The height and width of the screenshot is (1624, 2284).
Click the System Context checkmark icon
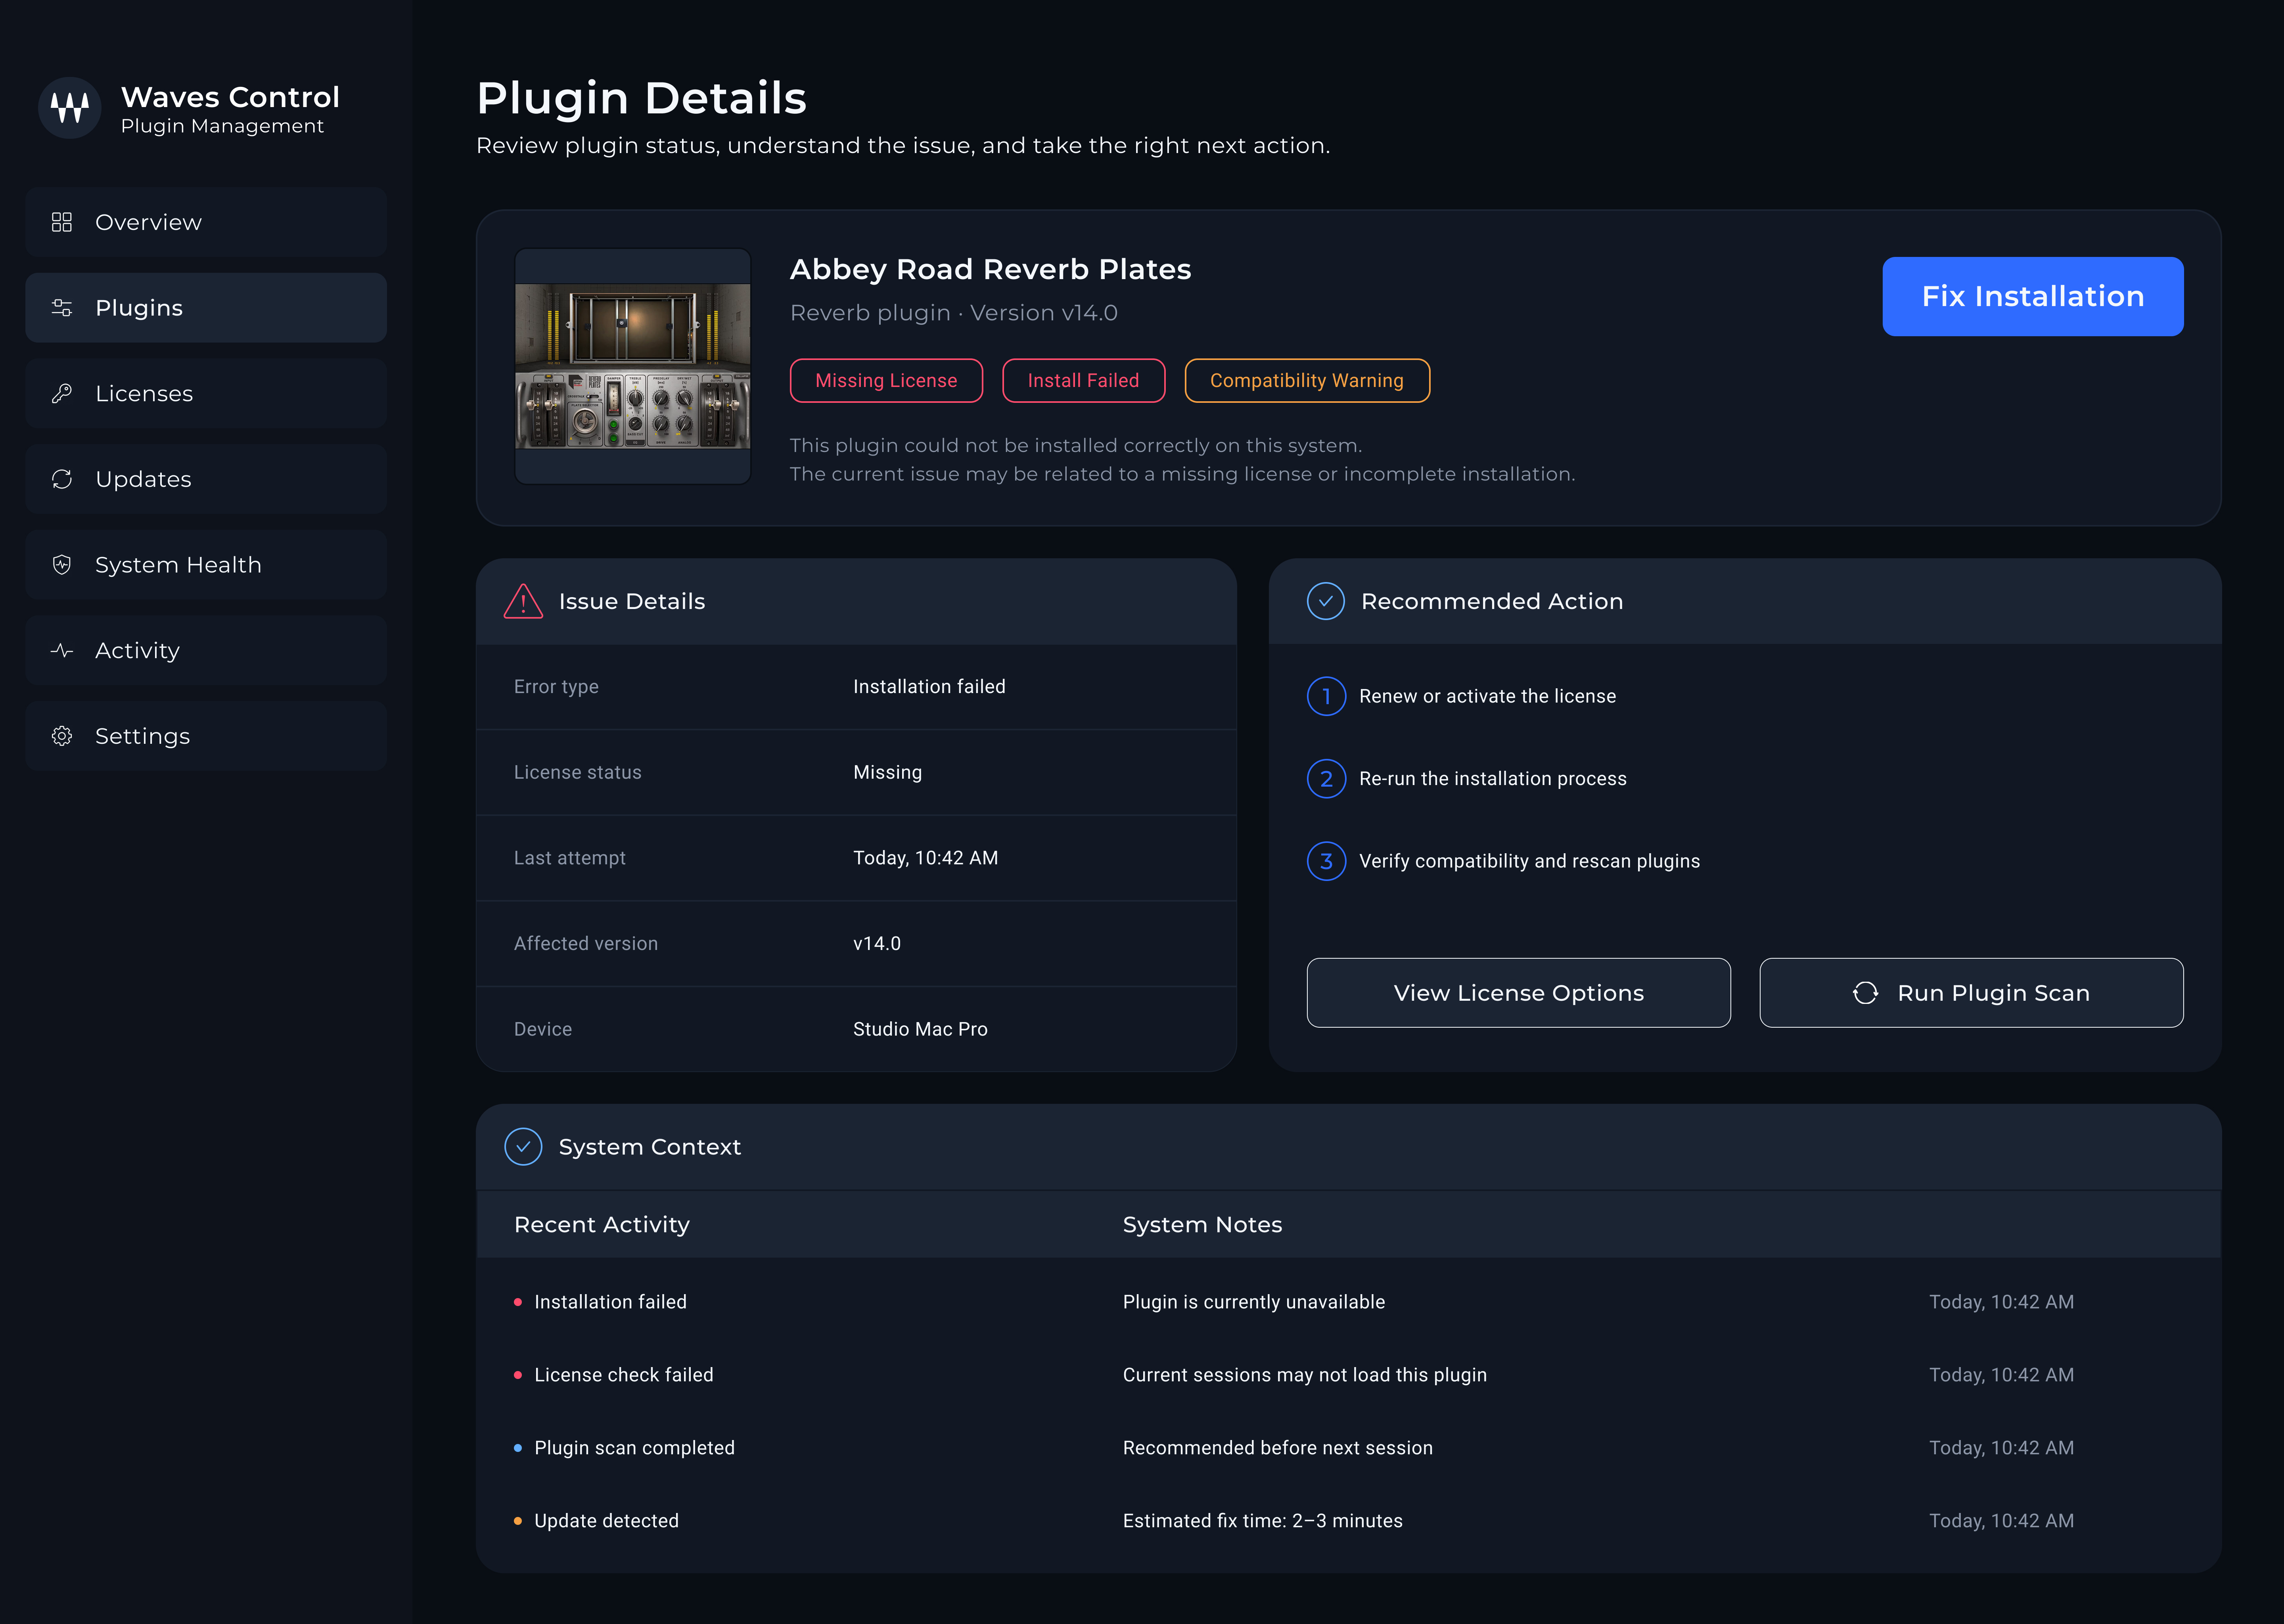523,1147
